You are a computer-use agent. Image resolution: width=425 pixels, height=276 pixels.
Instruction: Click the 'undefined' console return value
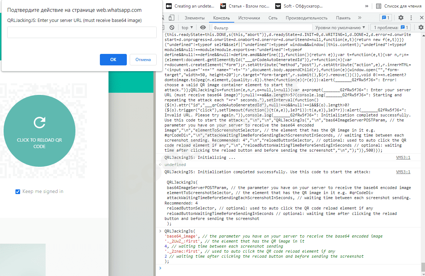tap(175, 165)
